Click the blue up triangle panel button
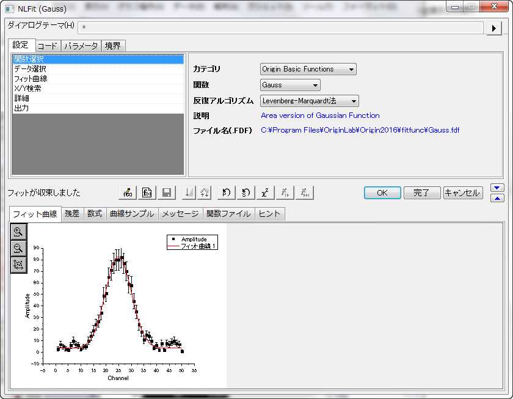 [x=497, y=199]
